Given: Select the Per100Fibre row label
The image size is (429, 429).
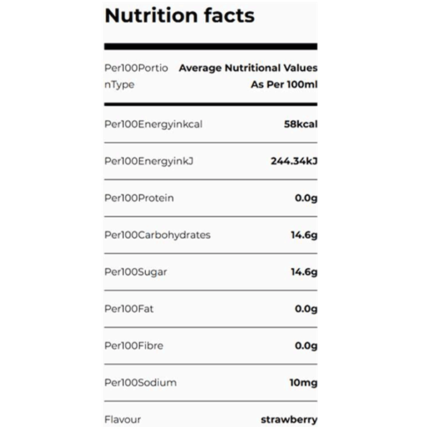Looking at the screenshot, I should (x=134, y=346).
